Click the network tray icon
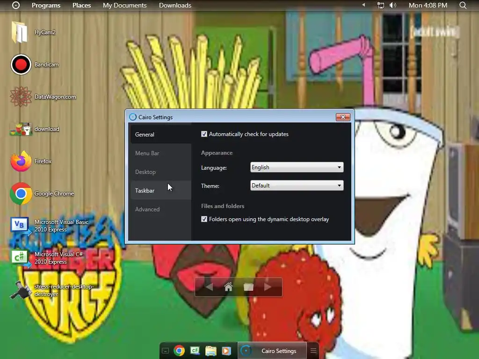This screenshot has width=479, height=359. click(x=381, y=5)
